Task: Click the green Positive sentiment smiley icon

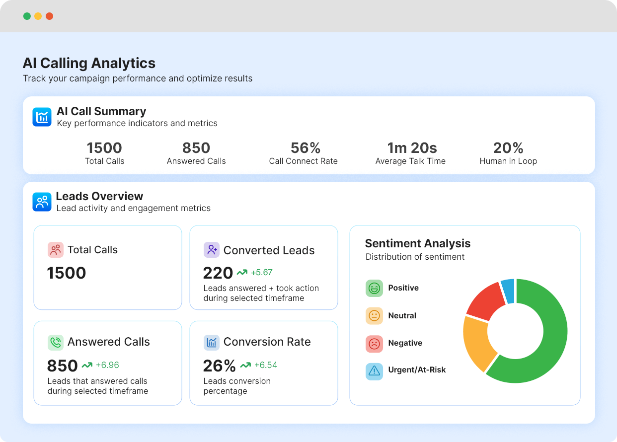Action: [374, 288]
